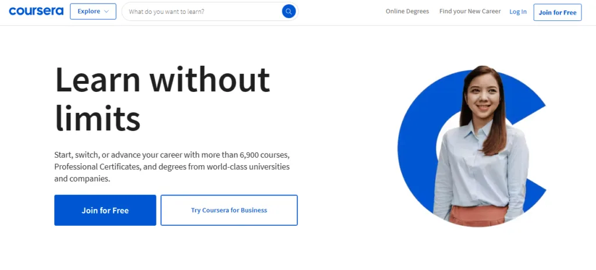Click the Log In link
The height and width of the screenshot is (270, 596).
point(517,12)
